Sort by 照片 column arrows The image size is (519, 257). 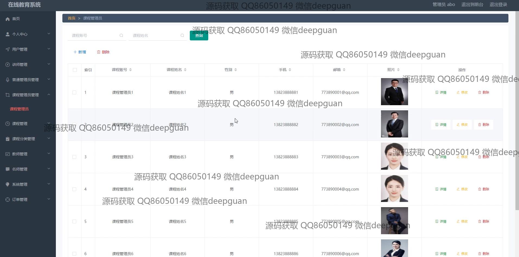pyautogui.click(x=398, y=70)
